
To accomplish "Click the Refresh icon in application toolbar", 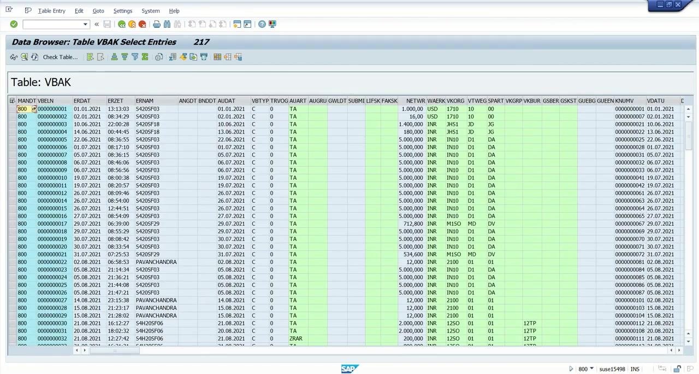I will [34, 57].
